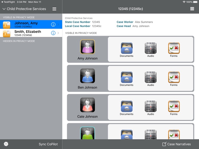The width and height of the screenshot is (199, 149).
Task: Click the Ben Johnson name label
Action: click(x=88, y=88)
